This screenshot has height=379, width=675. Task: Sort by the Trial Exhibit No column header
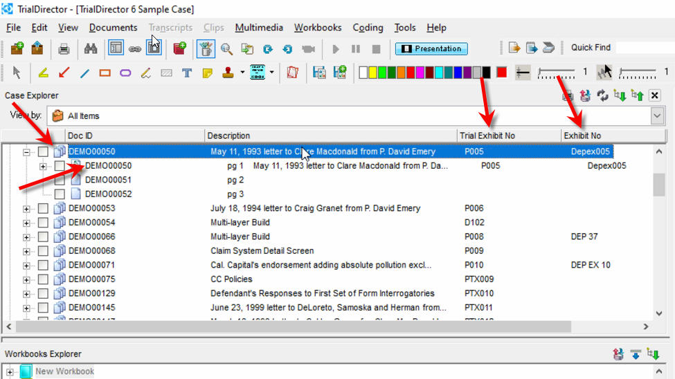click(510, 136)
